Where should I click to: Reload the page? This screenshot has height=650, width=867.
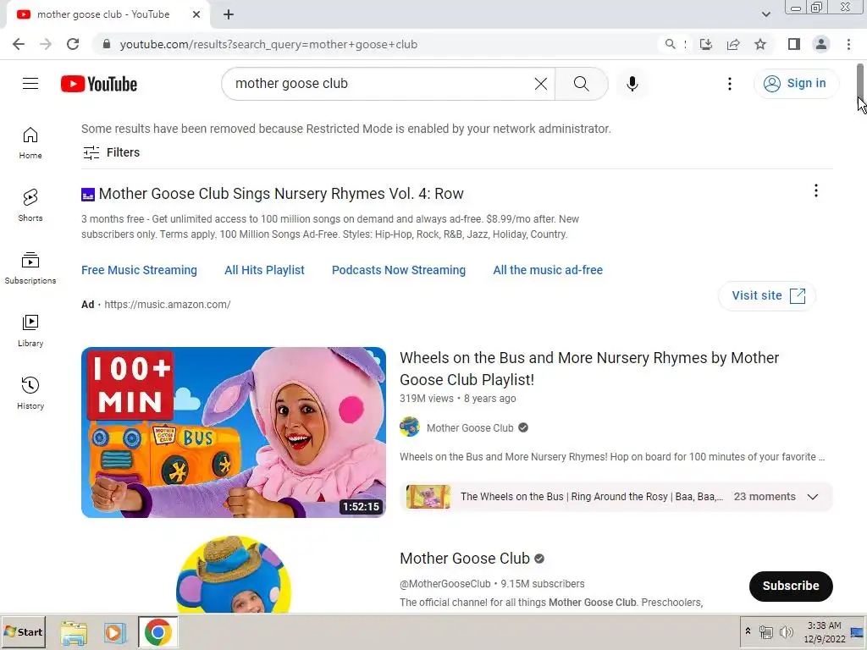click(73, 44)
